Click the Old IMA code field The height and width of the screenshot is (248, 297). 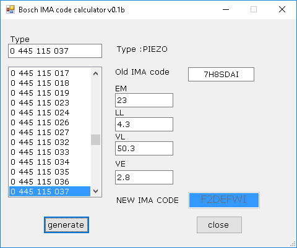coord(221,74)
